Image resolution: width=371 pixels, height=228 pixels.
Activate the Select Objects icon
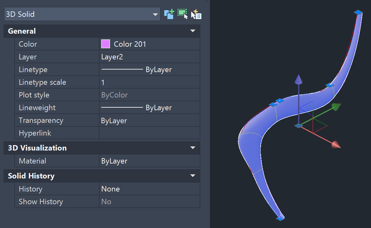pyautogui.click(x=182, y=14)
